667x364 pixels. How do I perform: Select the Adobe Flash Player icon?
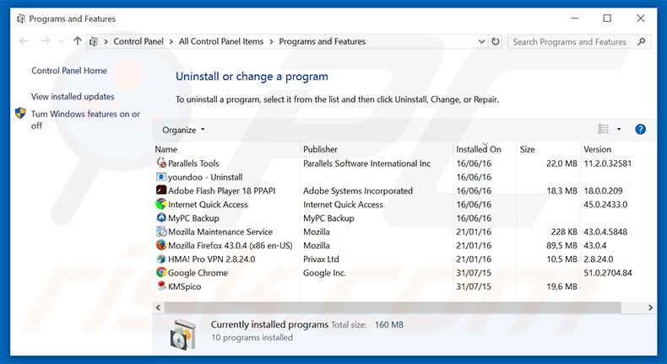(x=161, y=190)
